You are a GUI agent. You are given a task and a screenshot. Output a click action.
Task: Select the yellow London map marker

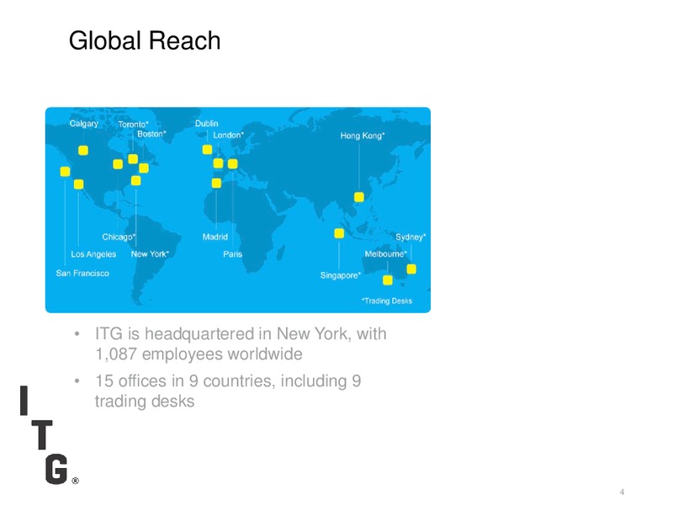click(x=218, y=163)
